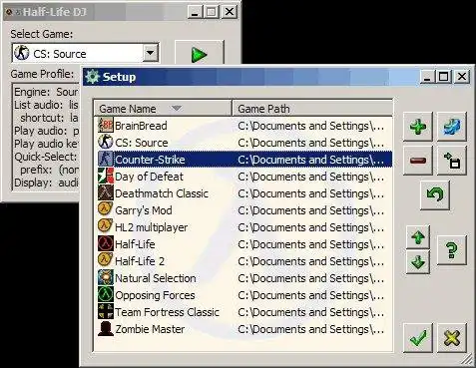This screenshot has height=368, width=476.
Task: Click the Day of Defeat icon
Action: click(x=106, y=176)
